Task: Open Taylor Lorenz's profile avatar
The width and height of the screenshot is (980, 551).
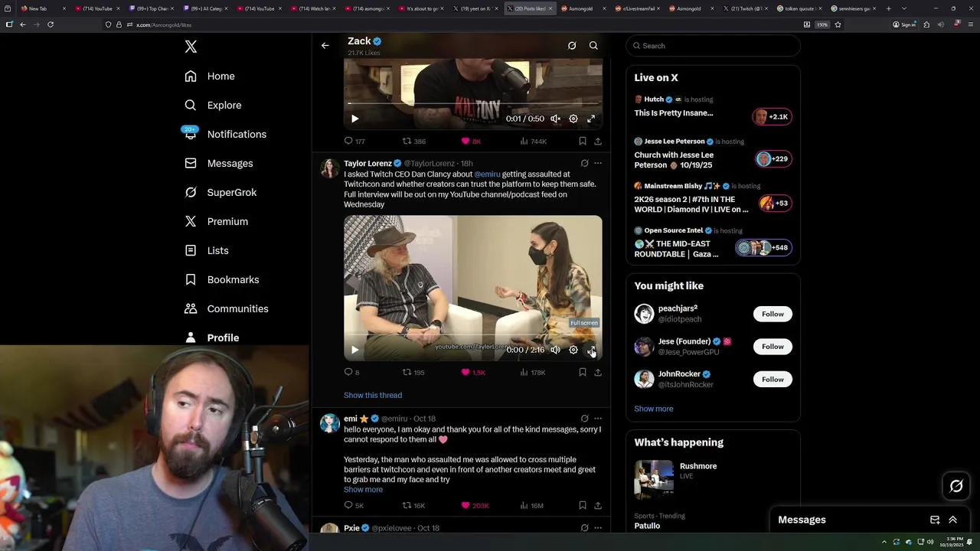Action: click(330, 168)
